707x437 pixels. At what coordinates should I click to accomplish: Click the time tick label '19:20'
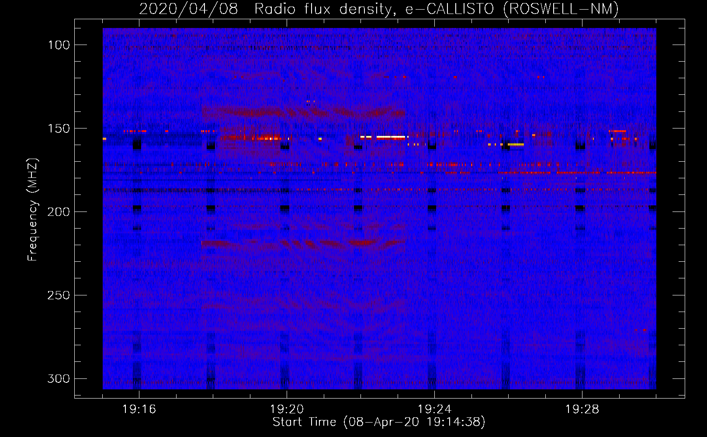tap(287, 409)
